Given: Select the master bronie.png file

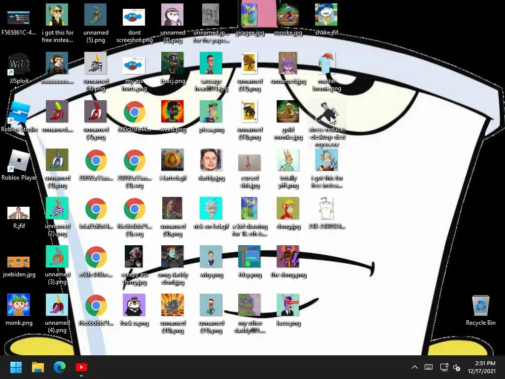Looking at the screenshot, I should 326,72.
